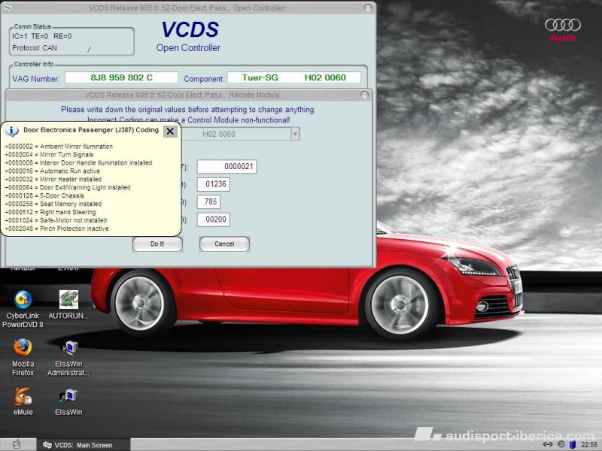
Task: Click the 'IC=1 TE=0 RE=0' status text
Action: (x=42, y=36)
